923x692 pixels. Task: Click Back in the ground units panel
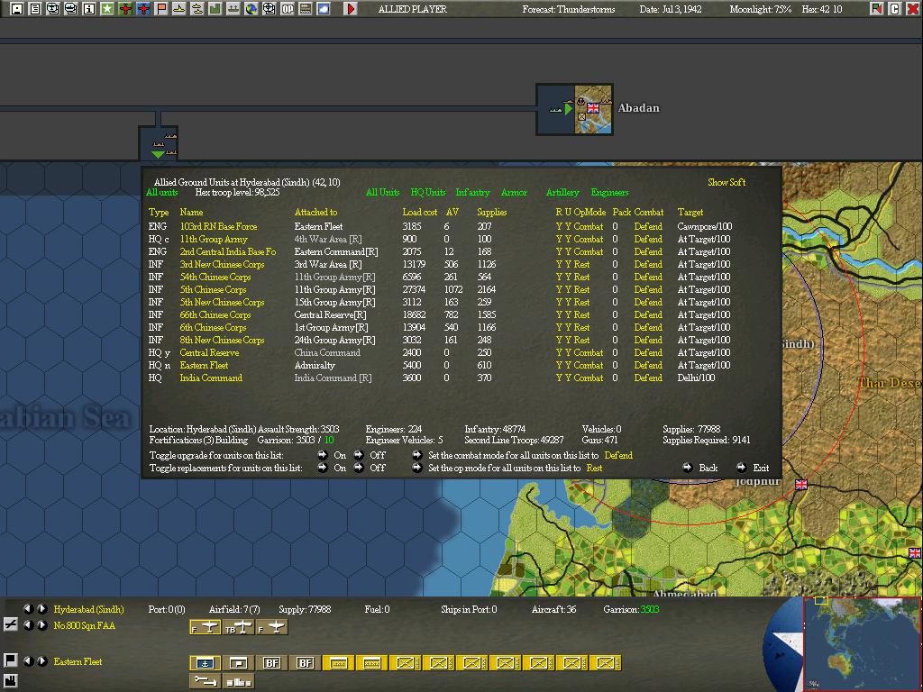(x=708, y=468)
